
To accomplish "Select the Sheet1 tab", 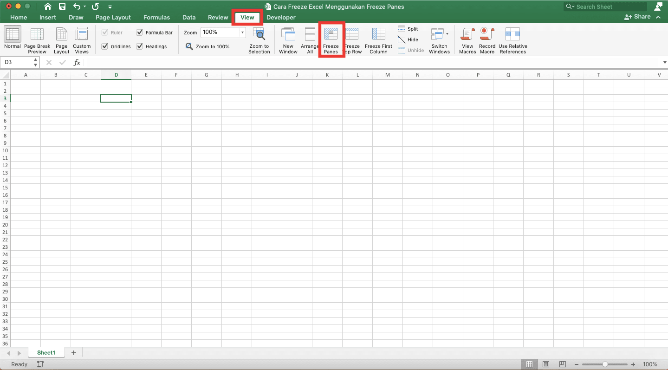I will click(x=46, y=353).
